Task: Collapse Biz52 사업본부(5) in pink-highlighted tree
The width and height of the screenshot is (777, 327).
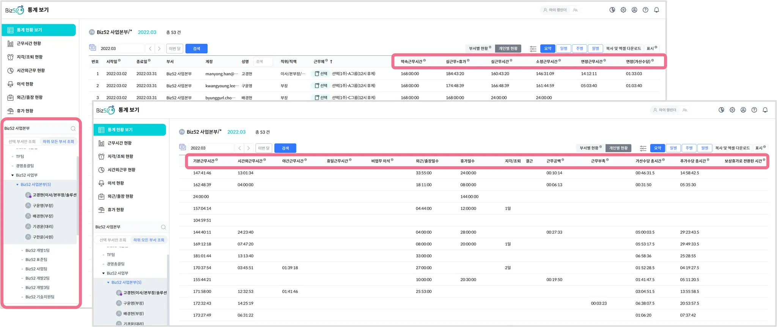Action: click(x=17, y=185)
